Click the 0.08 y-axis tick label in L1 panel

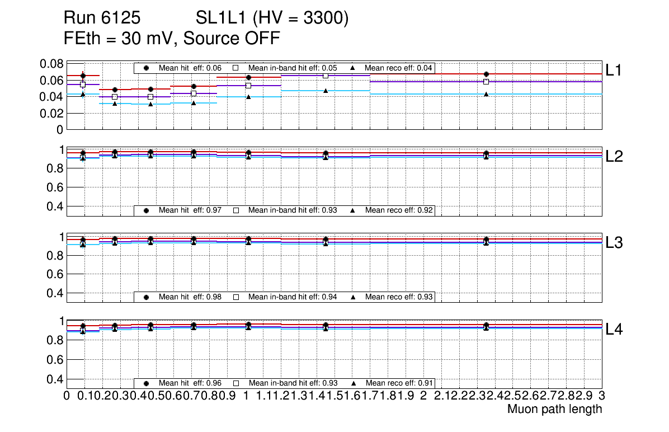click(x=51, y=64)
